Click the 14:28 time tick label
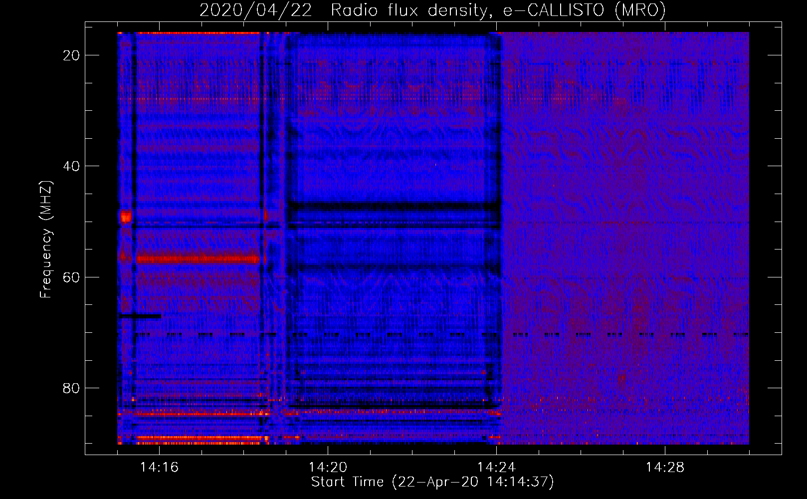 [665, 468]
